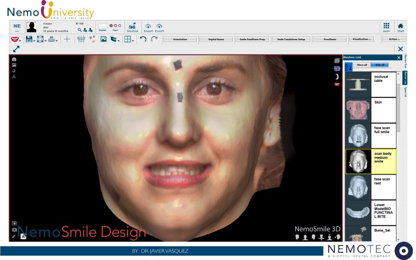Click the picture image icon
The image size is (416, 260).
point(104,39)
